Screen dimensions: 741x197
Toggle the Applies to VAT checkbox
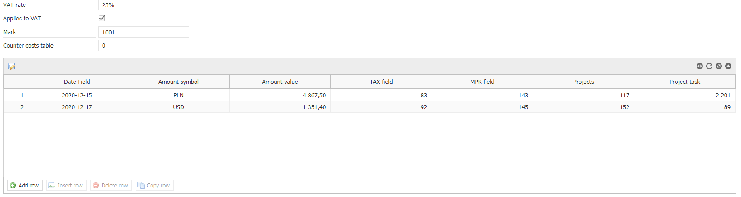click(x=102, y=18)
